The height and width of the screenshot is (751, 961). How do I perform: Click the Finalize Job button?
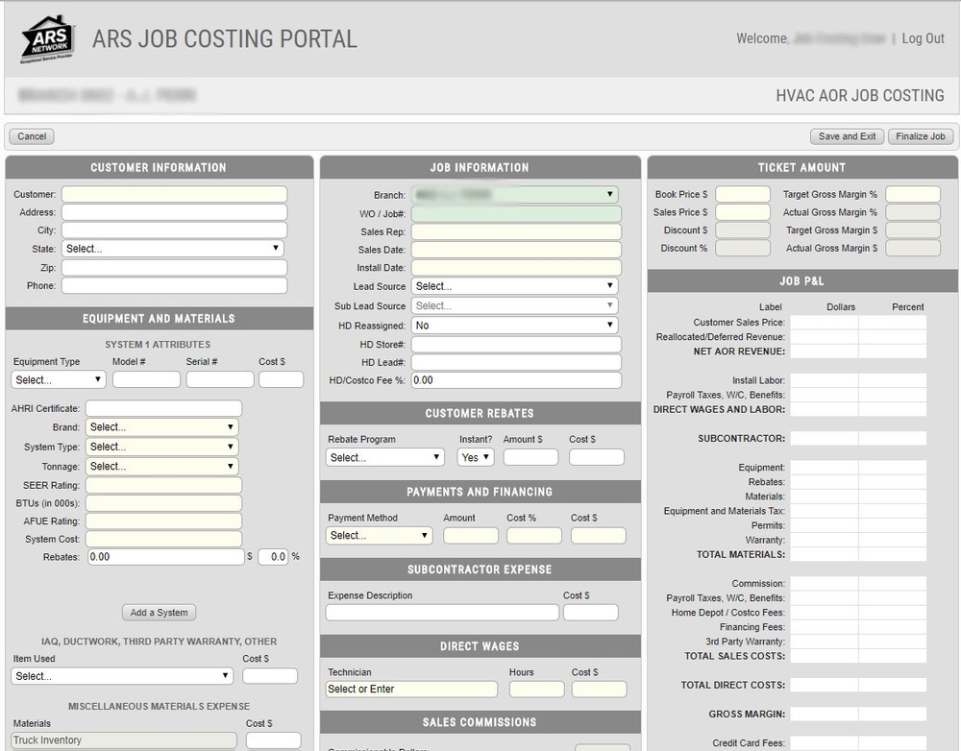[920, 136]
